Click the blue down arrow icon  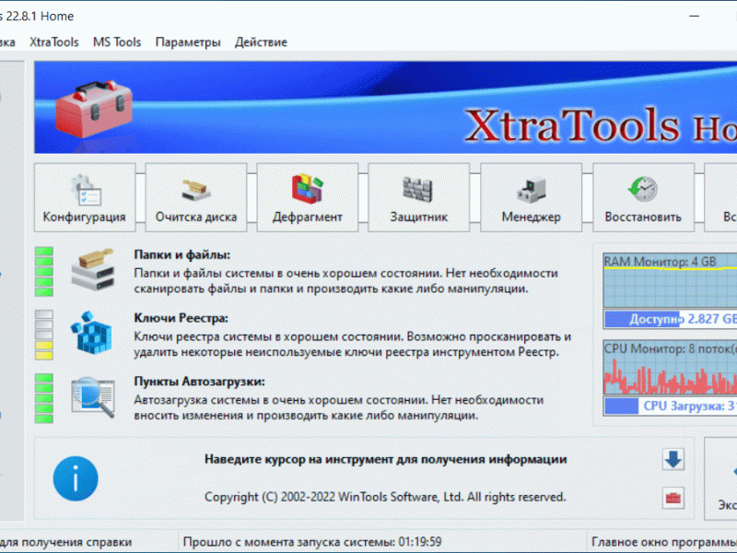point(673,459)
